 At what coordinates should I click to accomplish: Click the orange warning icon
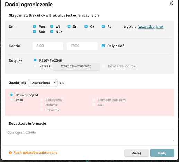pyautogui.click(x=10, y=153)
